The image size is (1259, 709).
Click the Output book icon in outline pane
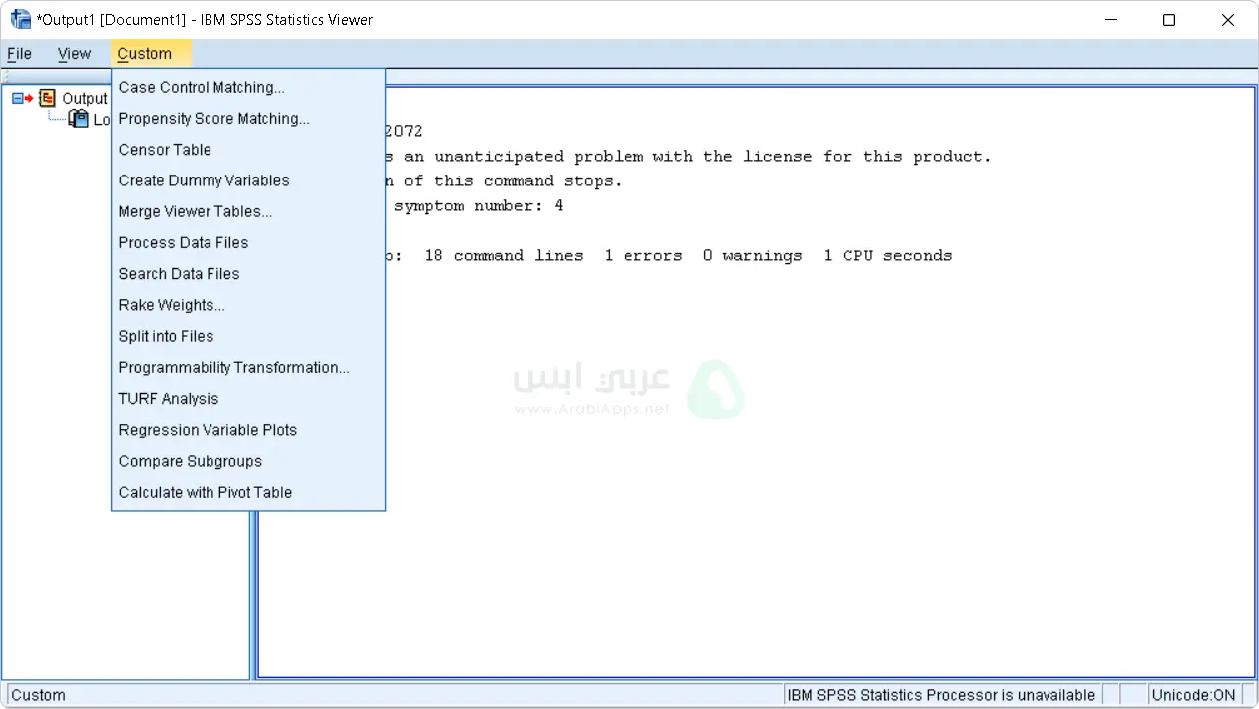46,98
